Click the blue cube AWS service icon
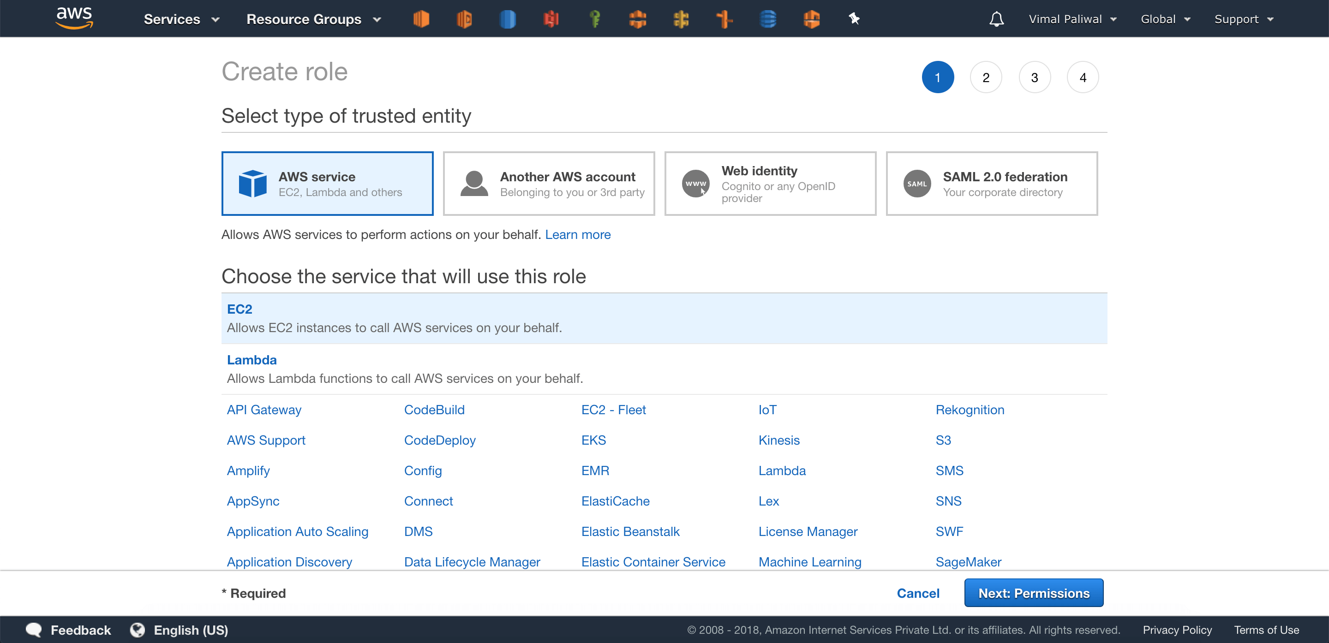1329x643 pixels. pos(253,183)
